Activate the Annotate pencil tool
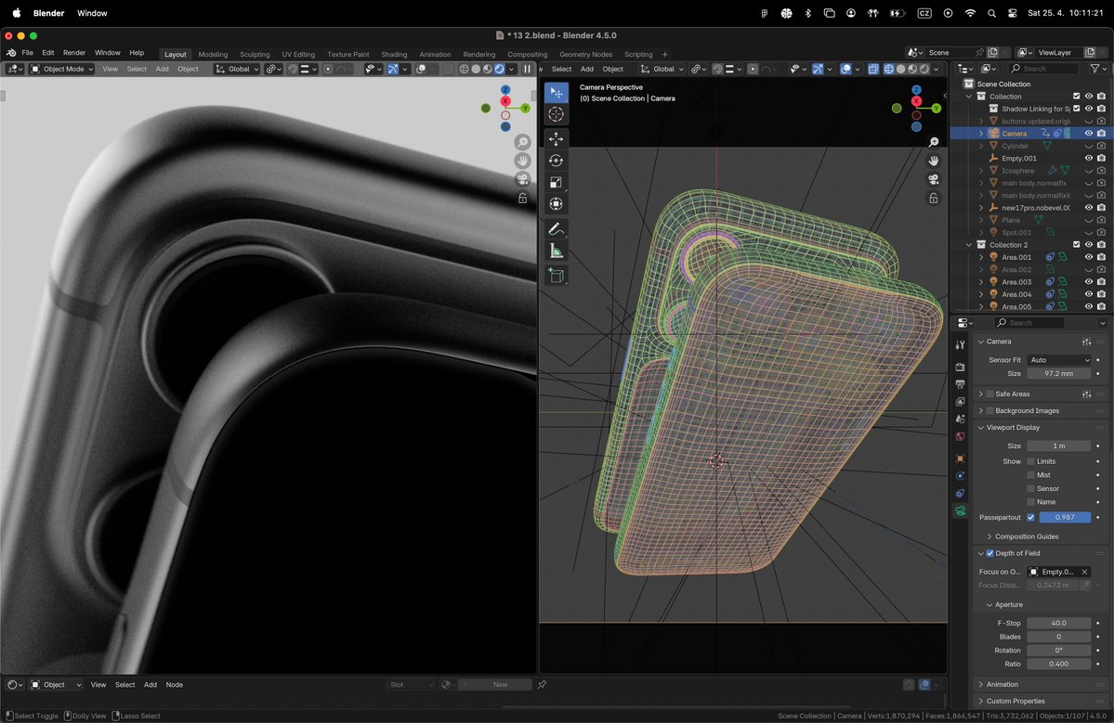The width and height of the screenshot is (1114, 723). click(x=556, y=228)
